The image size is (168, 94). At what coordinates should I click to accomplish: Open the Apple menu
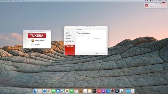2,1
